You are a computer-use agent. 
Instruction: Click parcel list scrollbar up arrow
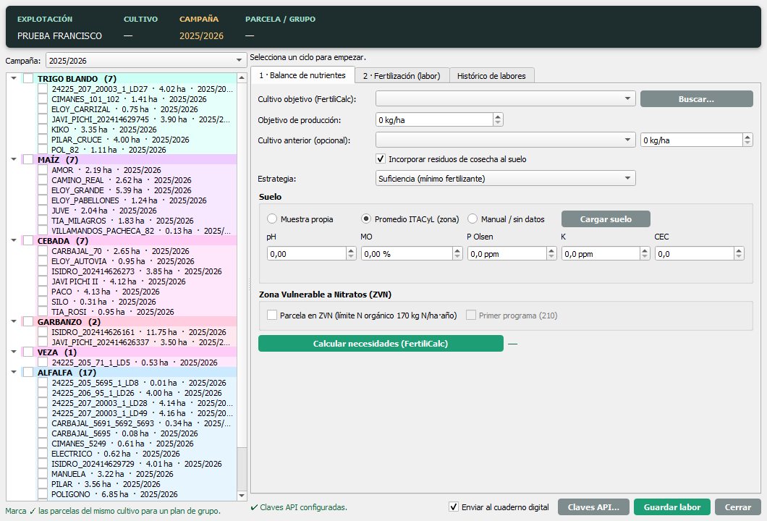242,77
